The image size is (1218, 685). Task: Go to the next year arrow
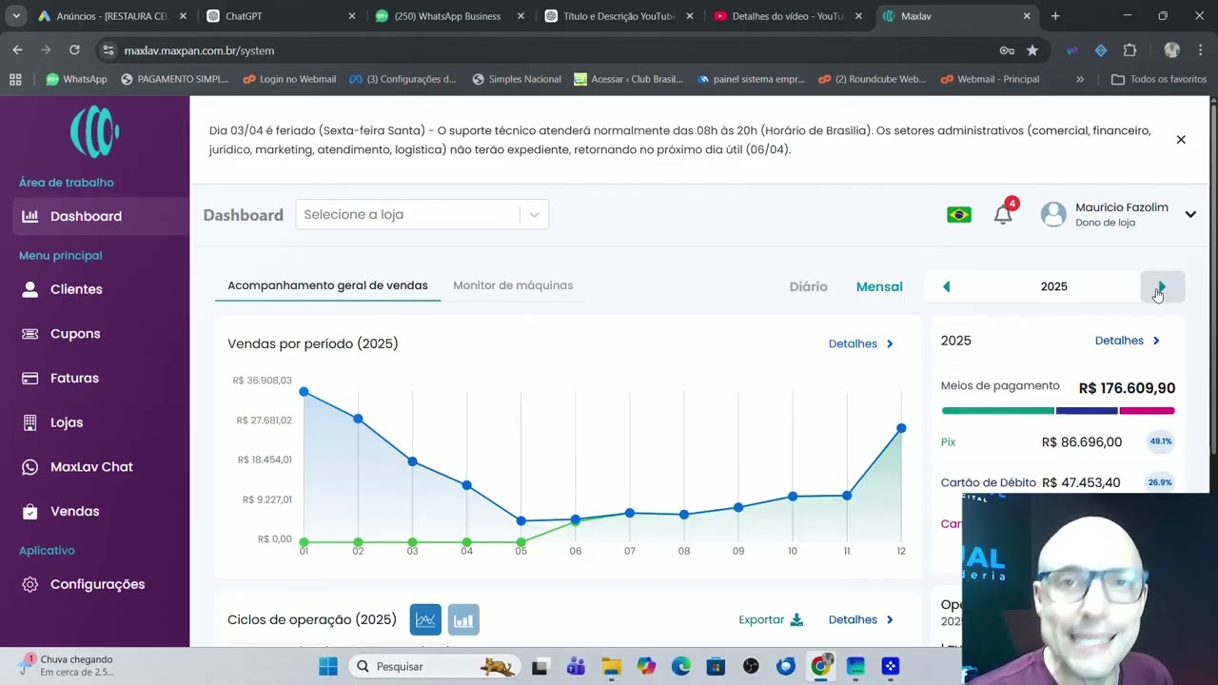pyautogui.click(x=1162, y=286)
